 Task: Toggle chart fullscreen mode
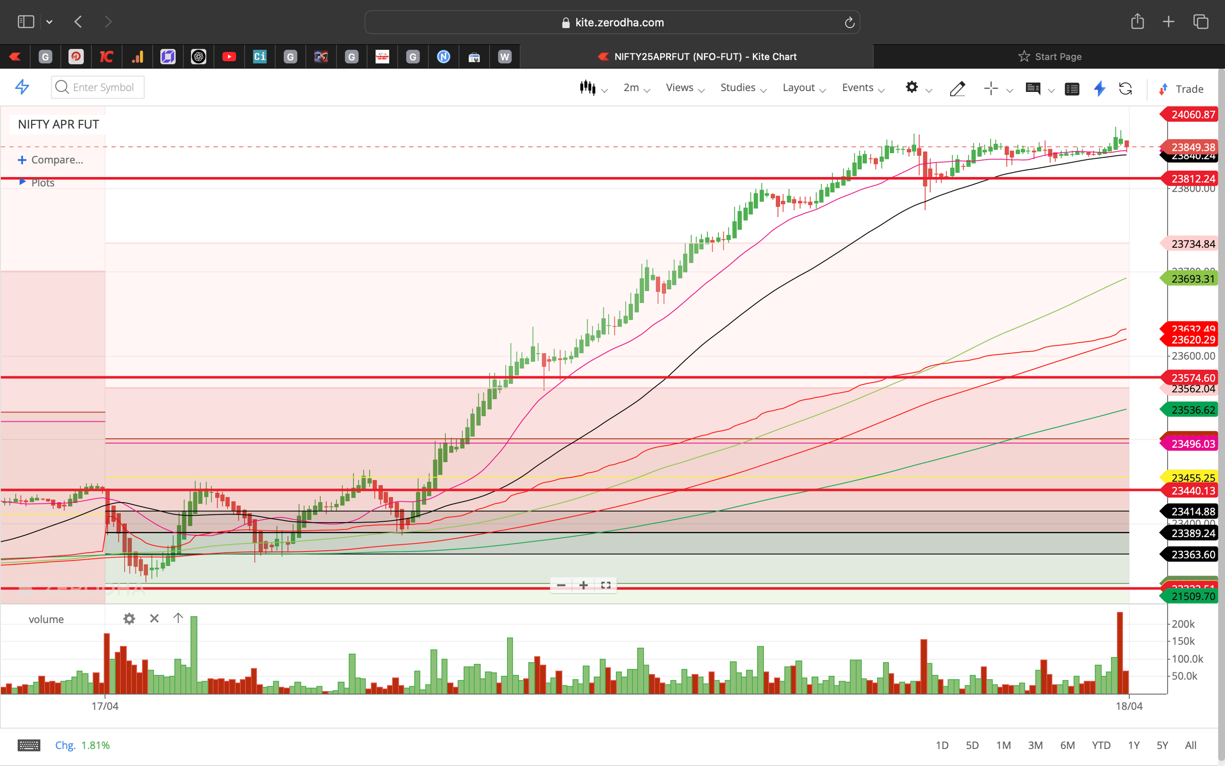(x=606, y=585)
